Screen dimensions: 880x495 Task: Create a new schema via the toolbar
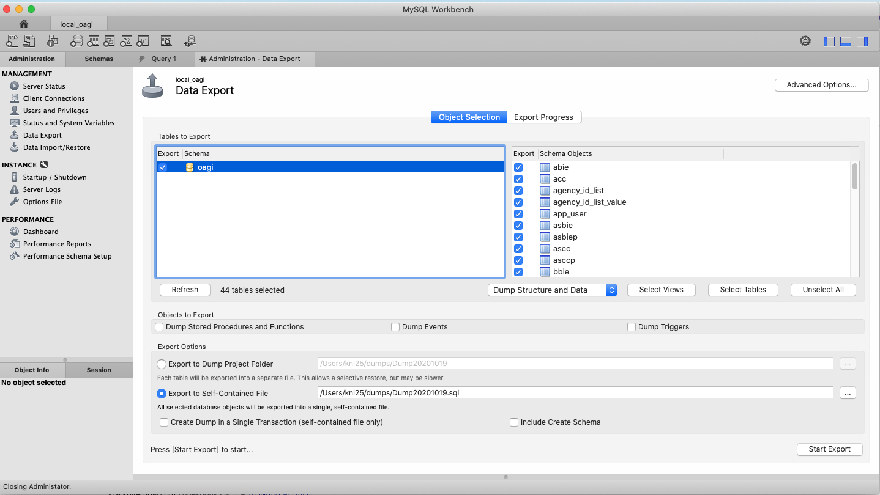click(76, 41)
